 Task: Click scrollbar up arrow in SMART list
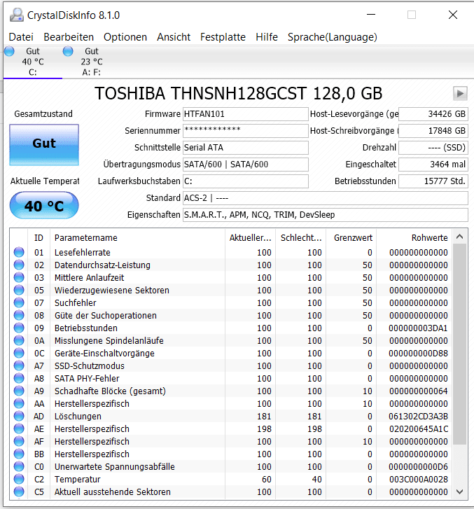click(x=460, y=237)
